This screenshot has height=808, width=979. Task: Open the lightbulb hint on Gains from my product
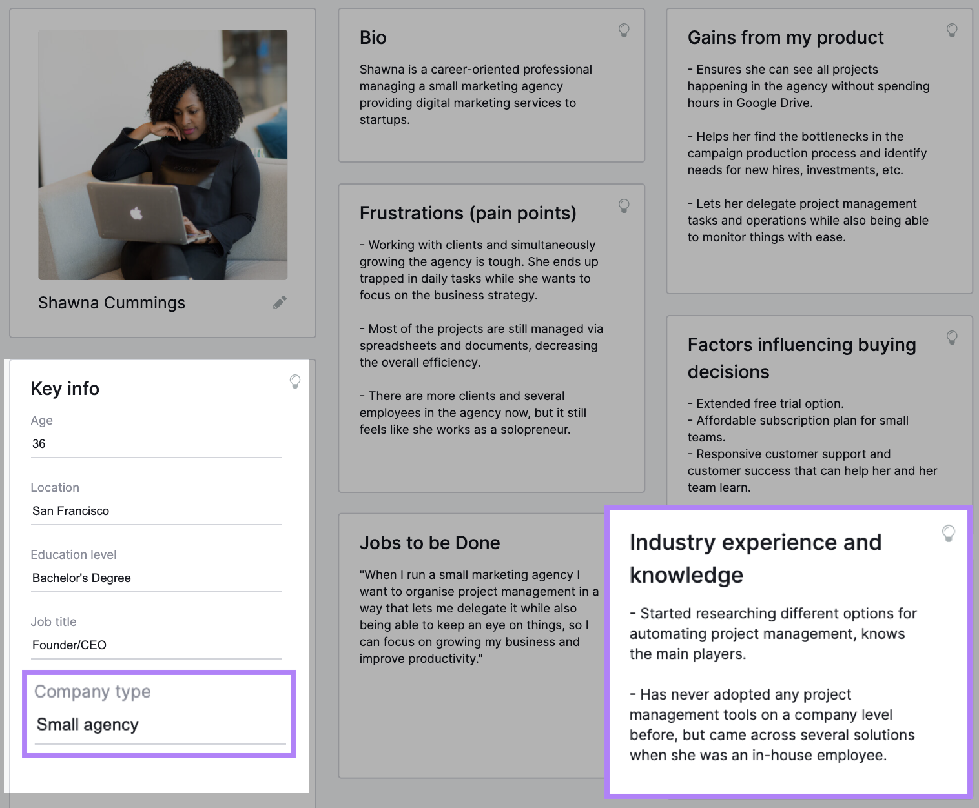[x=951, y=30]
